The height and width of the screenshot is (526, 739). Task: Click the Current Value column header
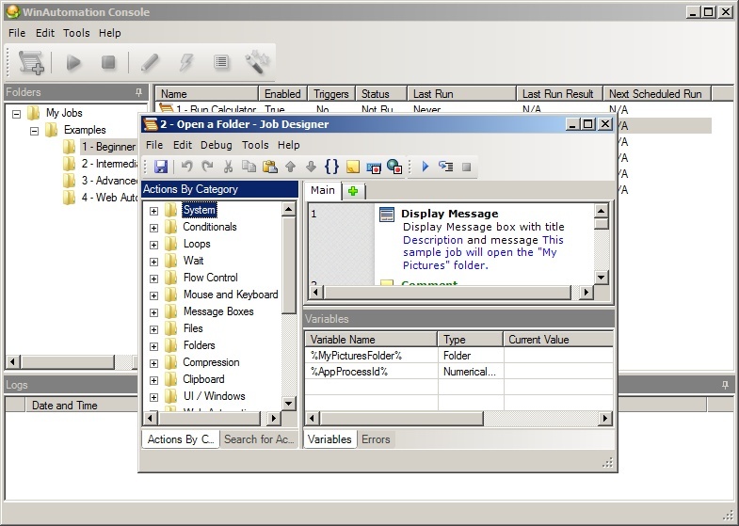pos(558,340)
